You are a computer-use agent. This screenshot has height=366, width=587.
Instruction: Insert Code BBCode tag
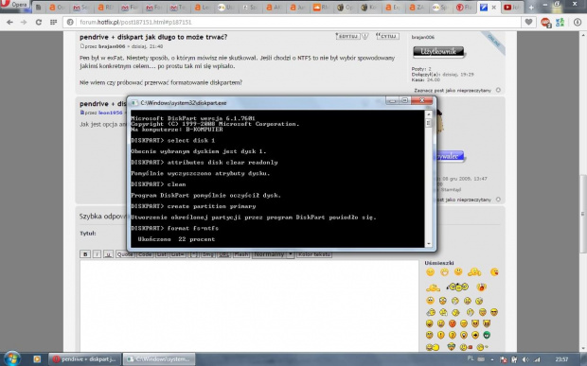(x=145, y=254)
